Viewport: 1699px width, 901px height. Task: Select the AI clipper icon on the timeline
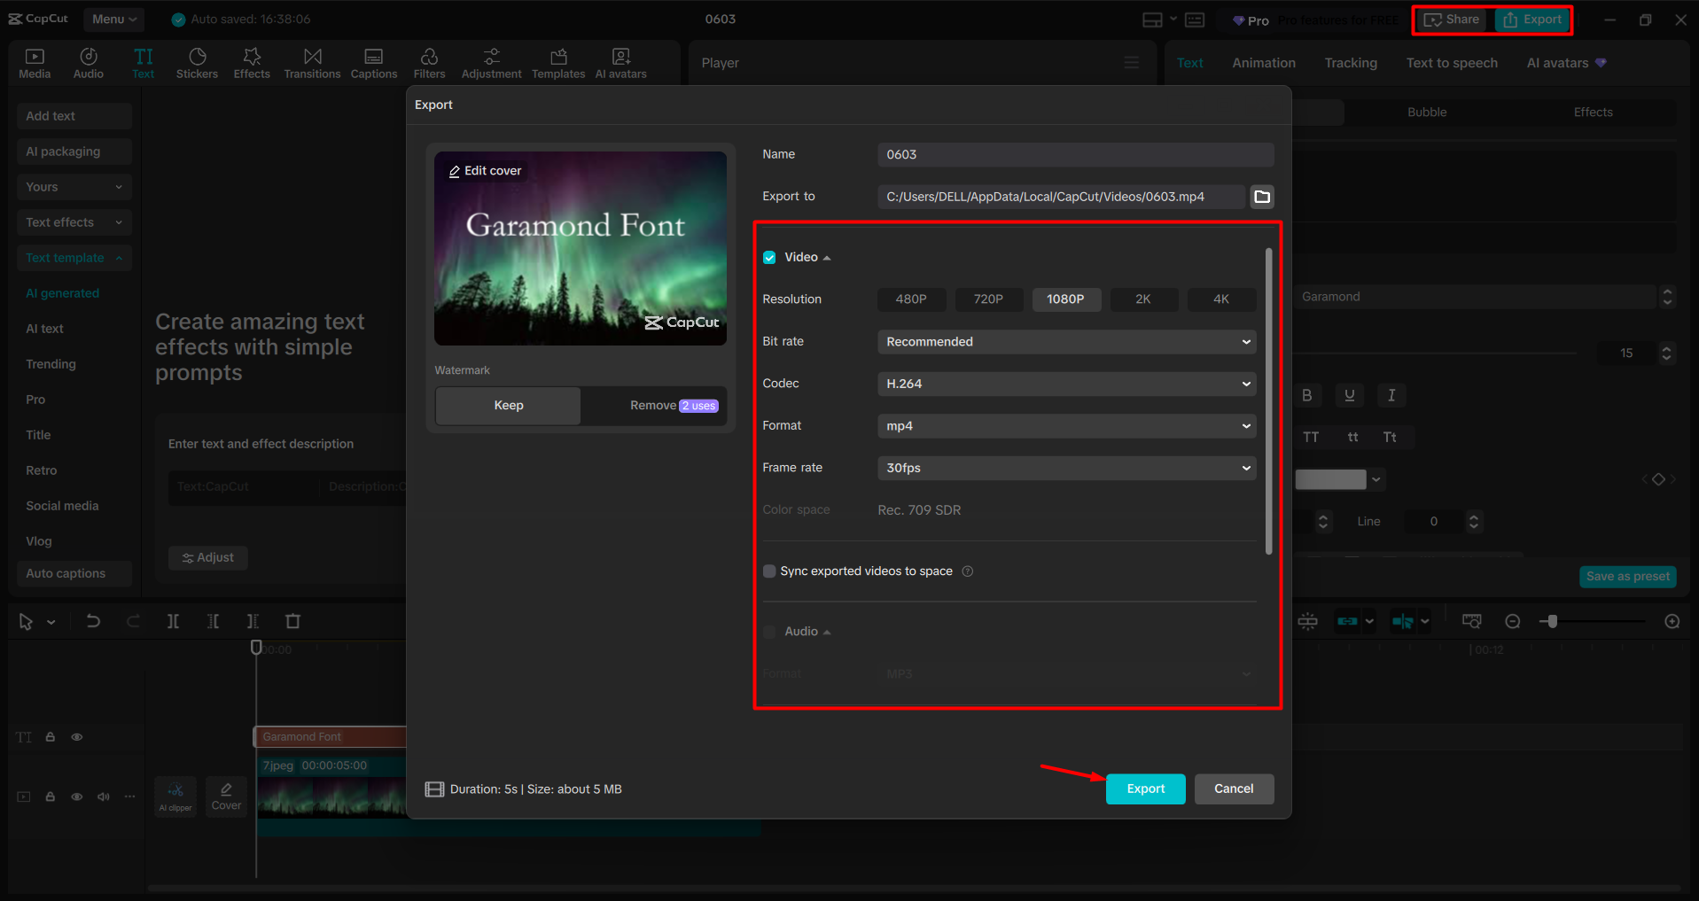click(x=175, y=796)
